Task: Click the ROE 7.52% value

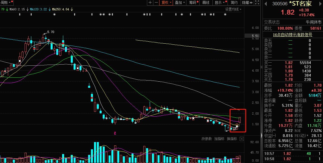Action: tap(316, 131)
